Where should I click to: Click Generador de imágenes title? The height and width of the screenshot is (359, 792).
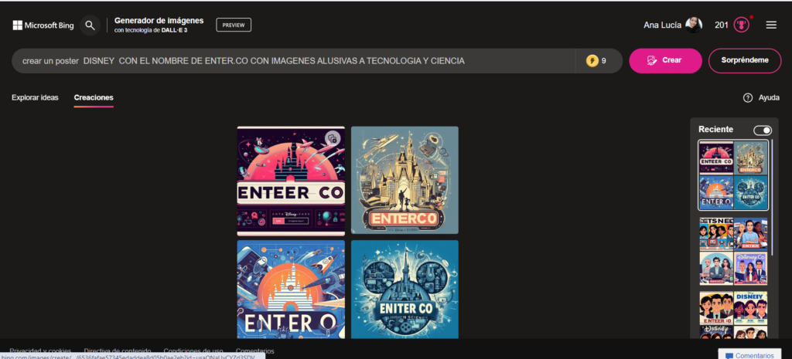(159, 21)
